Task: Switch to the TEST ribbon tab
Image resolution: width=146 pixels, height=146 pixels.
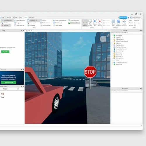Action: [x=21, y=18]
